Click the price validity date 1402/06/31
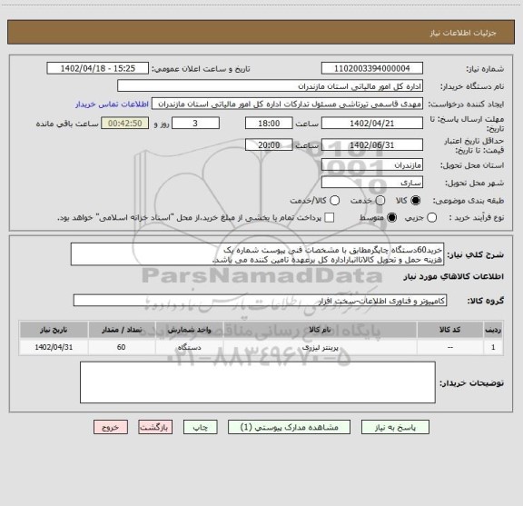This screenshot has height=506, width=523. pos(372,144)
